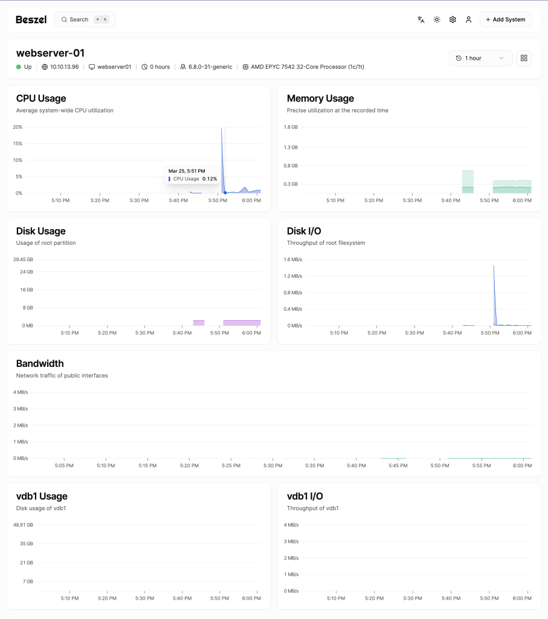This screenshot has width=548, height=619.
Task: Focus the Search box in the header
Action: [x=85, y=19]
